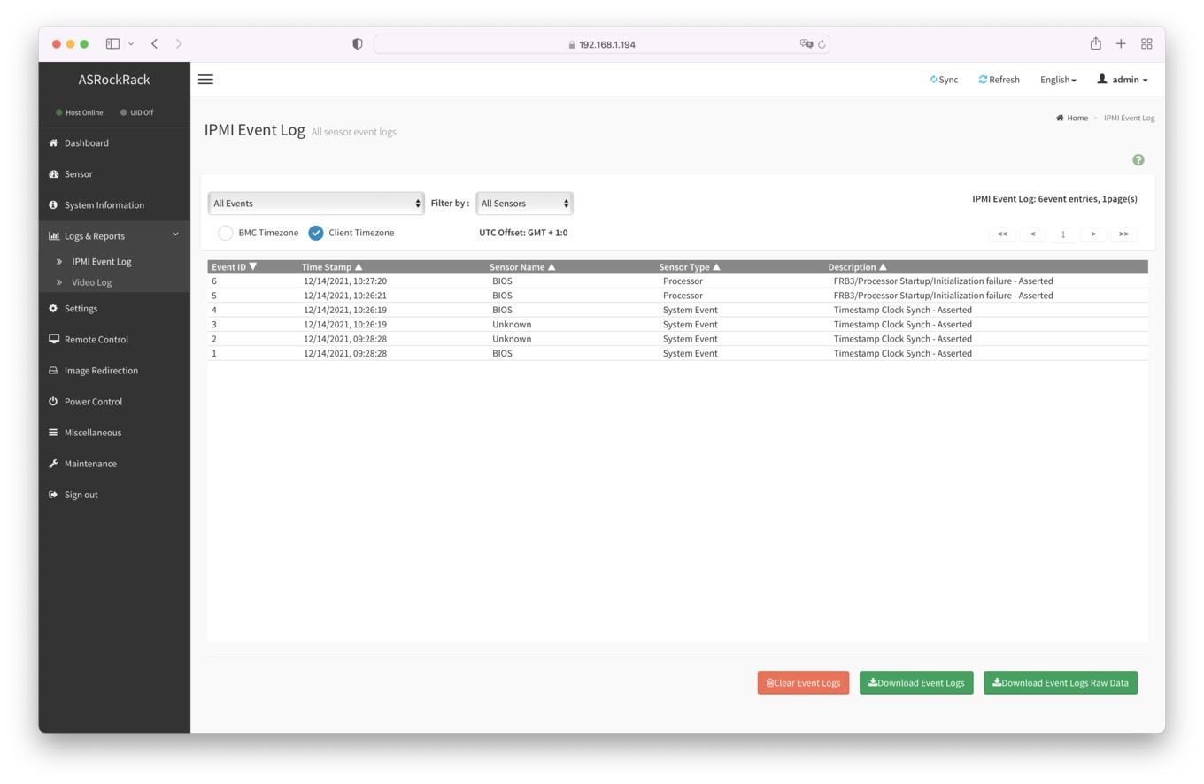
Task: Click timestamp 12/14/2021, 10:26:21
Action: pos(345,296)
